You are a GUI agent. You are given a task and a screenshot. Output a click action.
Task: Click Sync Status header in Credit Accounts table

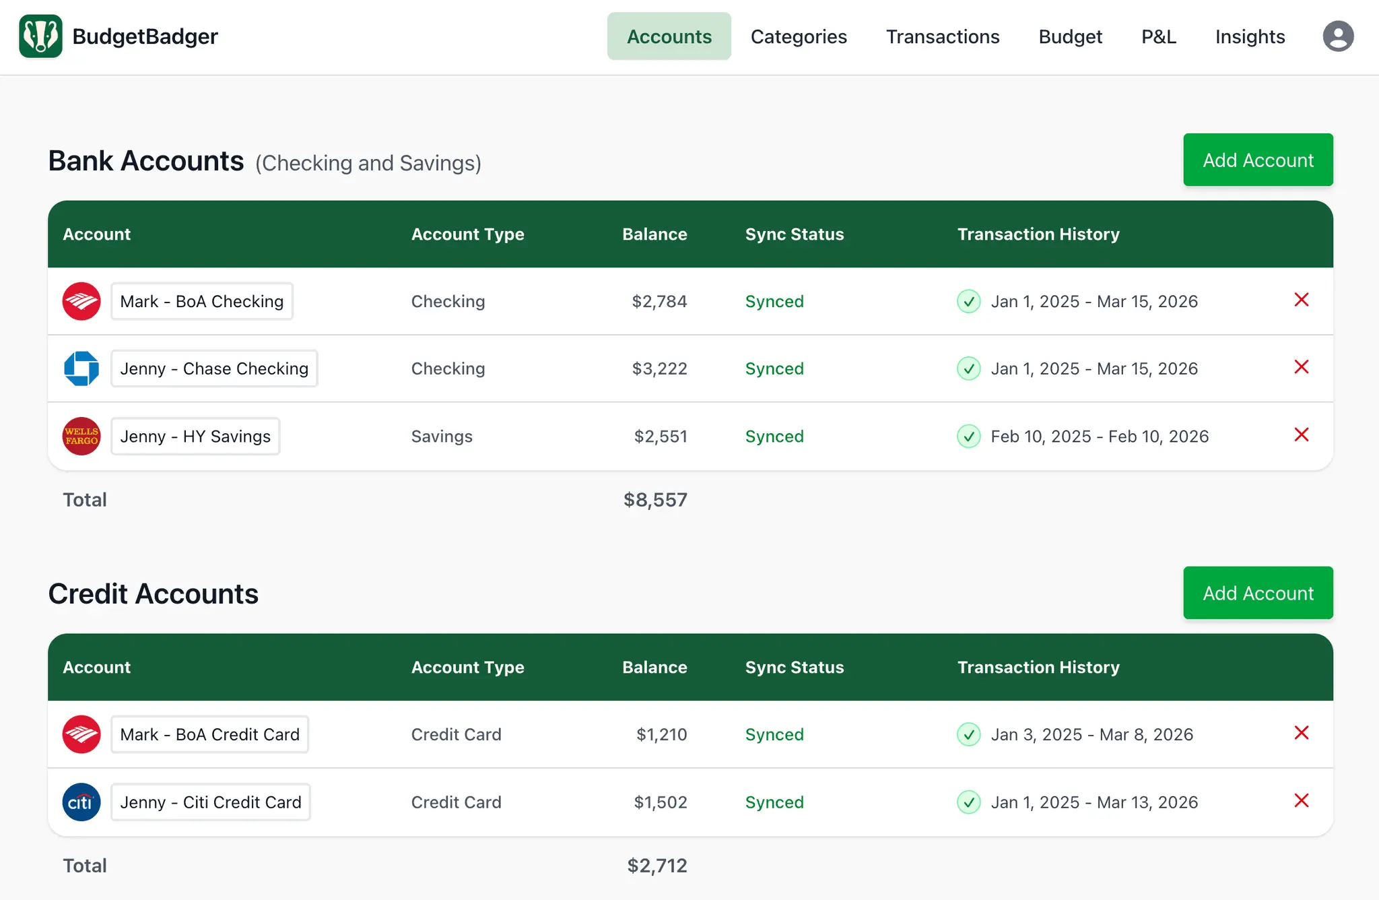coord(795,667)
